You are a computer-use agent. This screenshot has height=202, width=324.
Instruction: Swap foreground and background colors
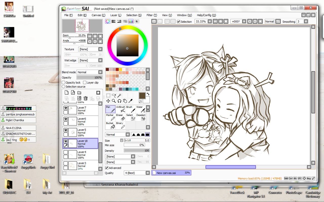tap(148, 94)
